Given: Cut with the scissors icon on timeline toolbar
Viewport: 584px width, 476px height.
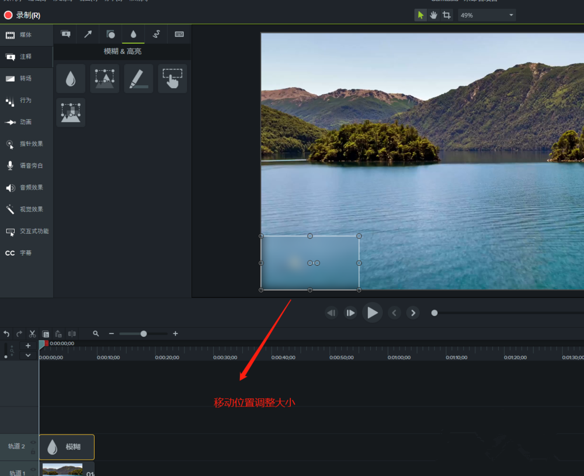Looking at the screenshot, I should [32, 333].
